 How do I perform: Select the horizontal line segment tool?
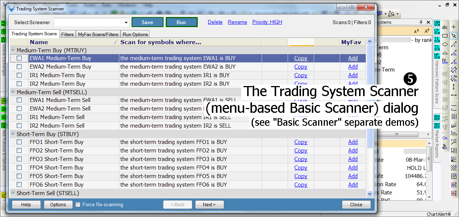click(x=453, y=95)
